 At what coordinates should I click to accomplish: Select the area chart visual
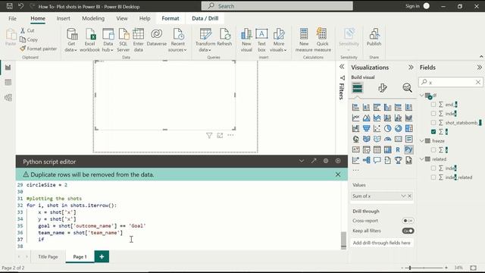pyautogui.click(x=366, y=118)
